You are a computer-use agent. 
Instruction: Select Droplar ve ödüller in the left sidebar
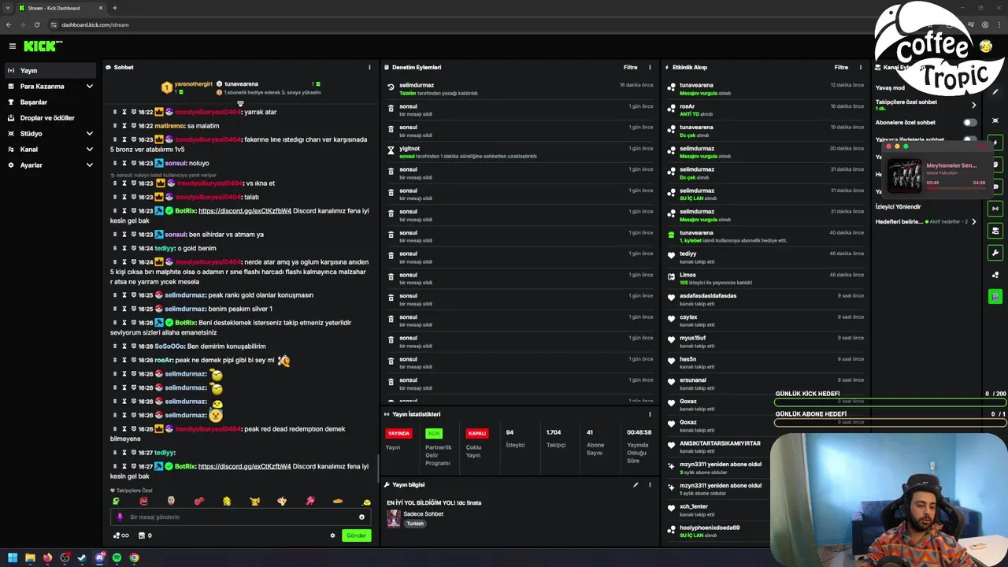pos(50,117)
